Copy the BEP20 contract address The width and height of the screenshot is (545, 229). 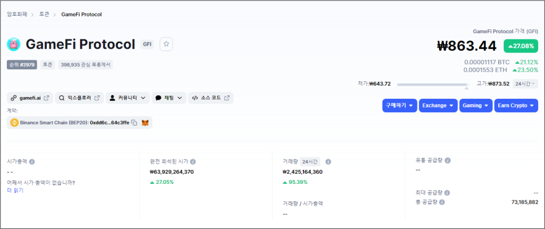[x=134, y=122]
